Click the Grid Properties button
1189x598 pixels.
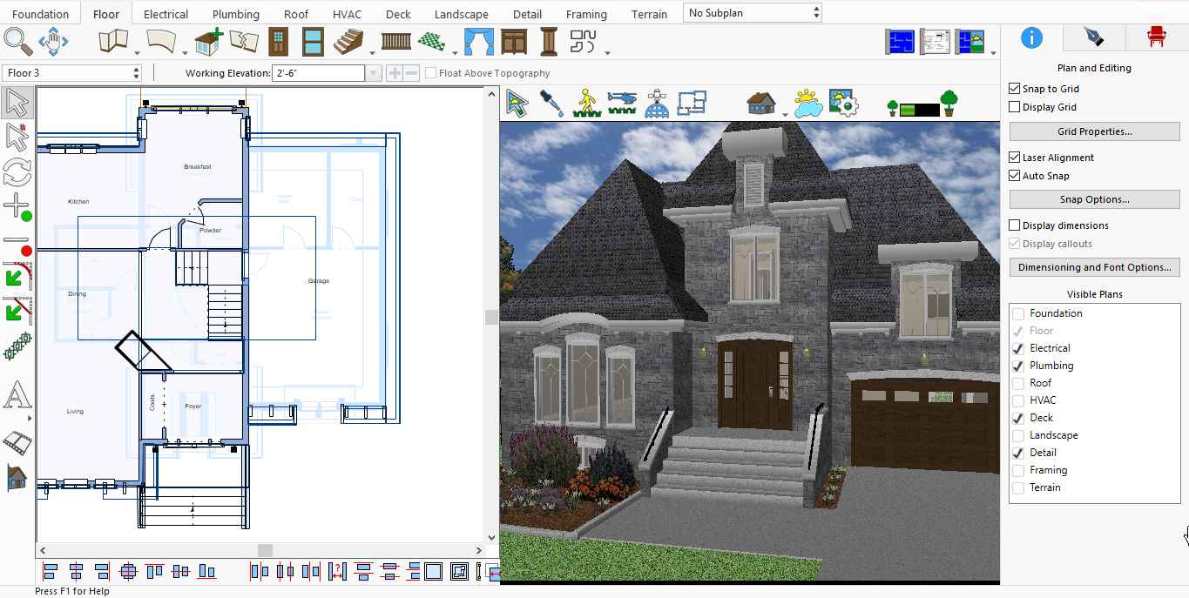[1094, 131]
